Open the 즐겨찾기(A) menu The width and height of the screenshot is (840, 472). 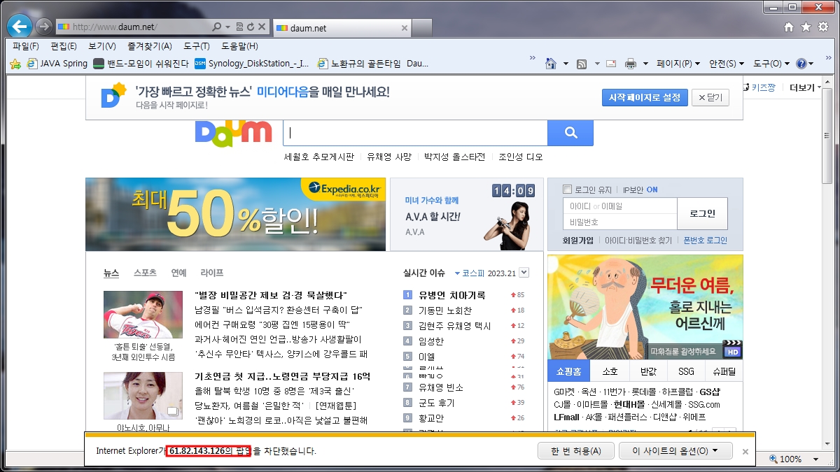[x=149, y=46]
